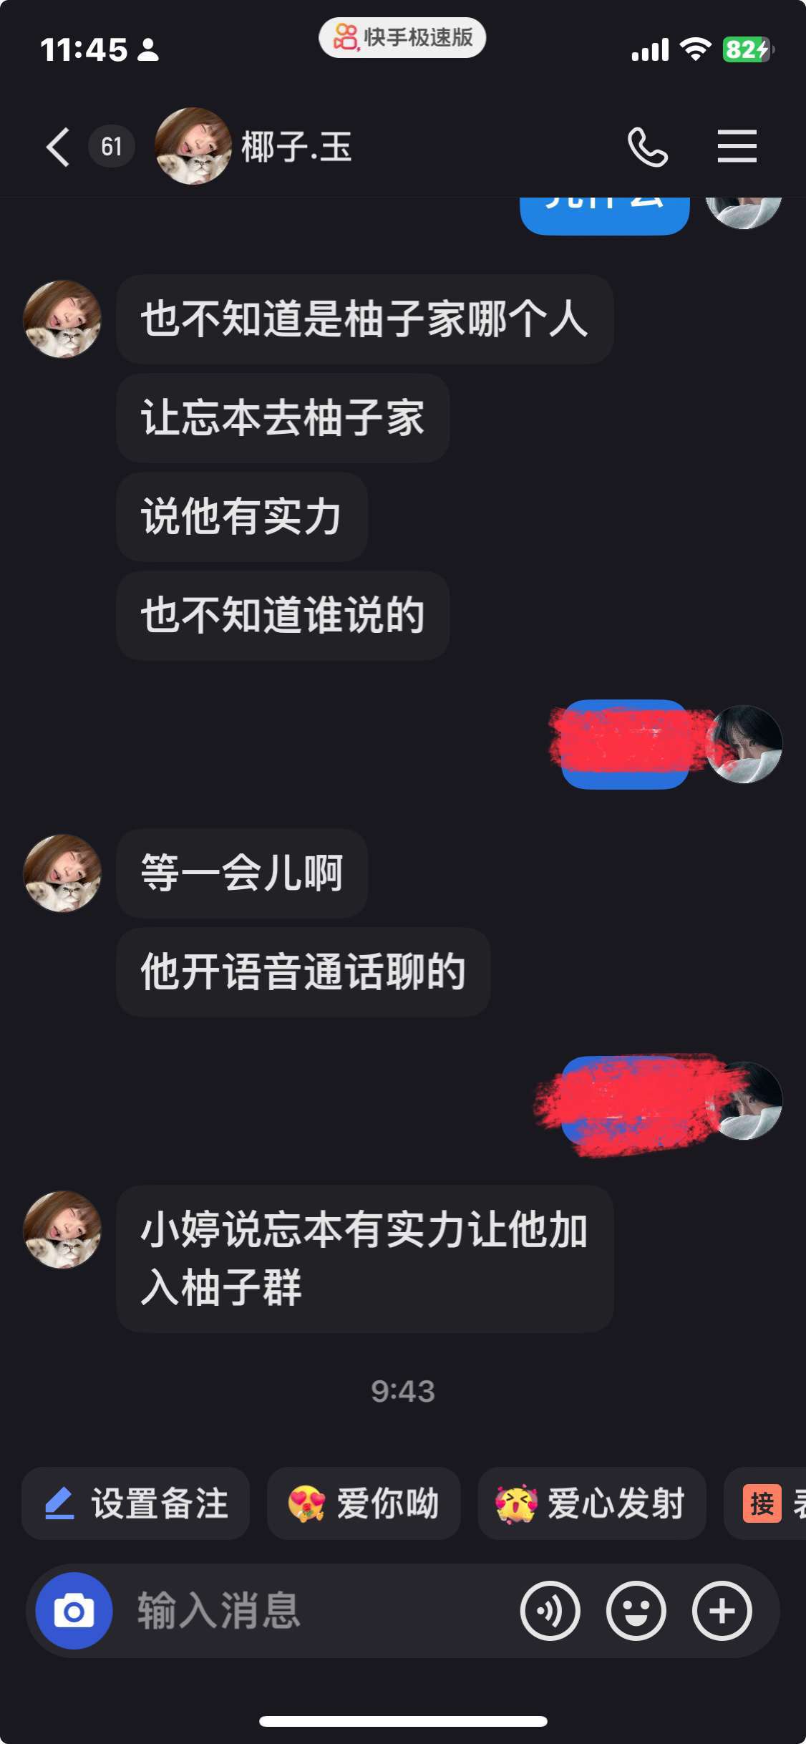Tap message 他开语音通话聊的
806x1744 pixels.
(x=304, y=972)
